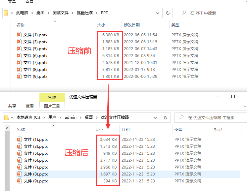Sort by 类型 column in the 优速文件压缩器 window
This screenshot has width=247, height=191.
click(x=178, y=130)
